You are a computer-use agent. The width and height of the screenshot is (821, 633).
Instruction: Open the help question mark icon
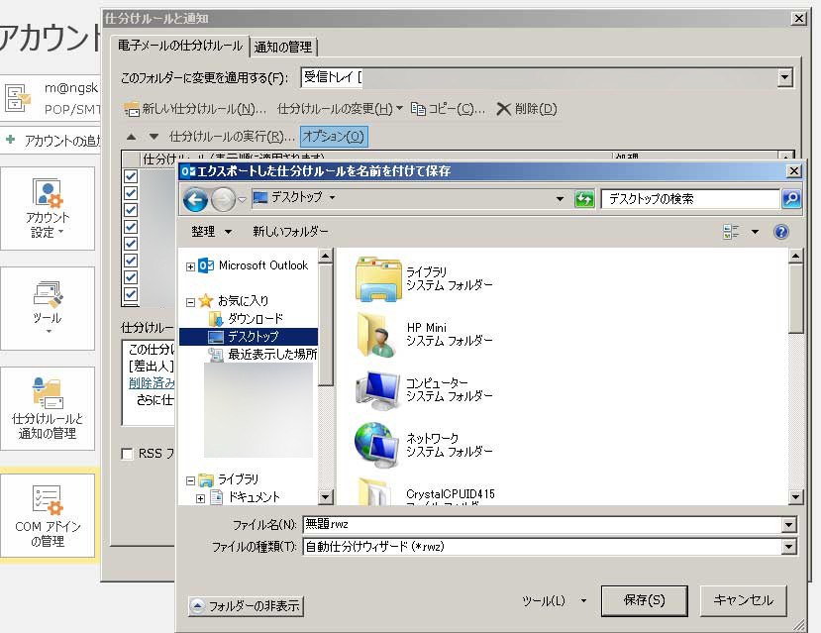click(781, 232)
